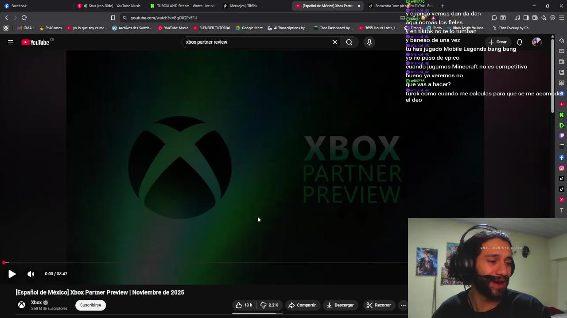Clip the video using Recortar
The height and width of the screenshot is (318, 567).
[x=379, y=305]
